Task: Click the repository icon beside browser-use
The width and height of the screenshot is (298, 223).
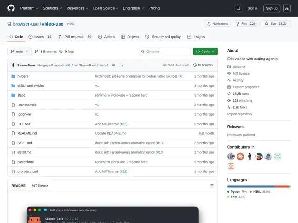Action: click(9, 24)
